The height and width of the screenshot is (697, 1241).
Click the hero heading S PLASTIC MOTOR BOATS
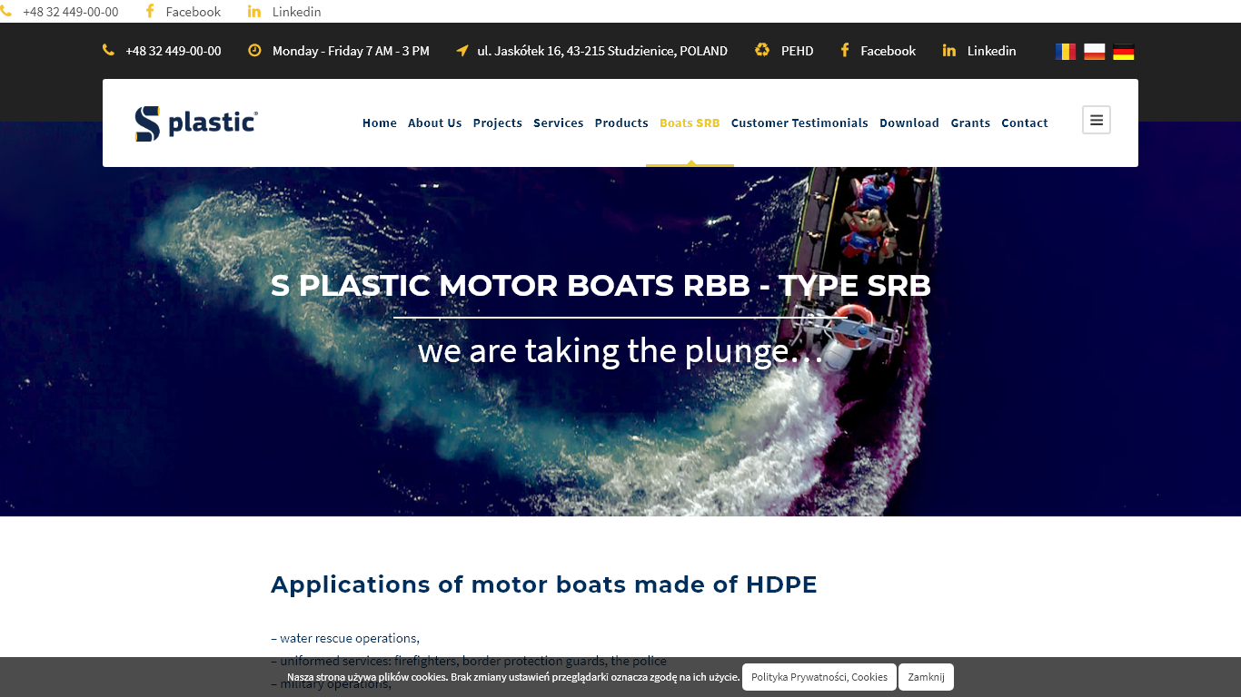(601, 286)
